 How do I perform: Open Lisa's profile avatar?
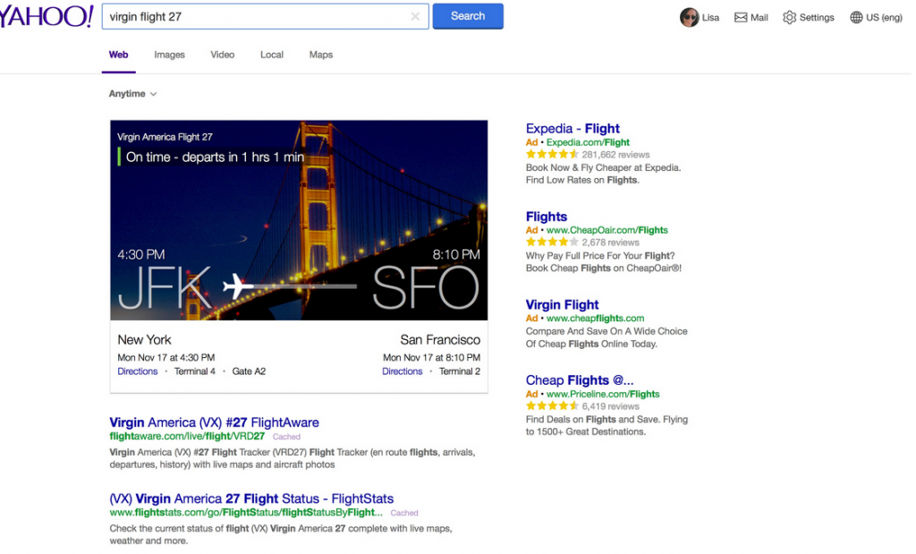(690, 18)
